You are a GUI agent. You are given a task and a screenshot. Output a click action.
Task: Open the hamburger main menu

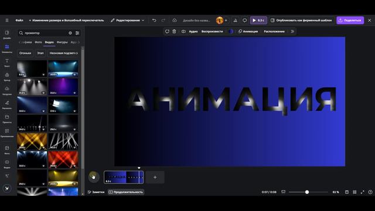[x=7, y=21]
